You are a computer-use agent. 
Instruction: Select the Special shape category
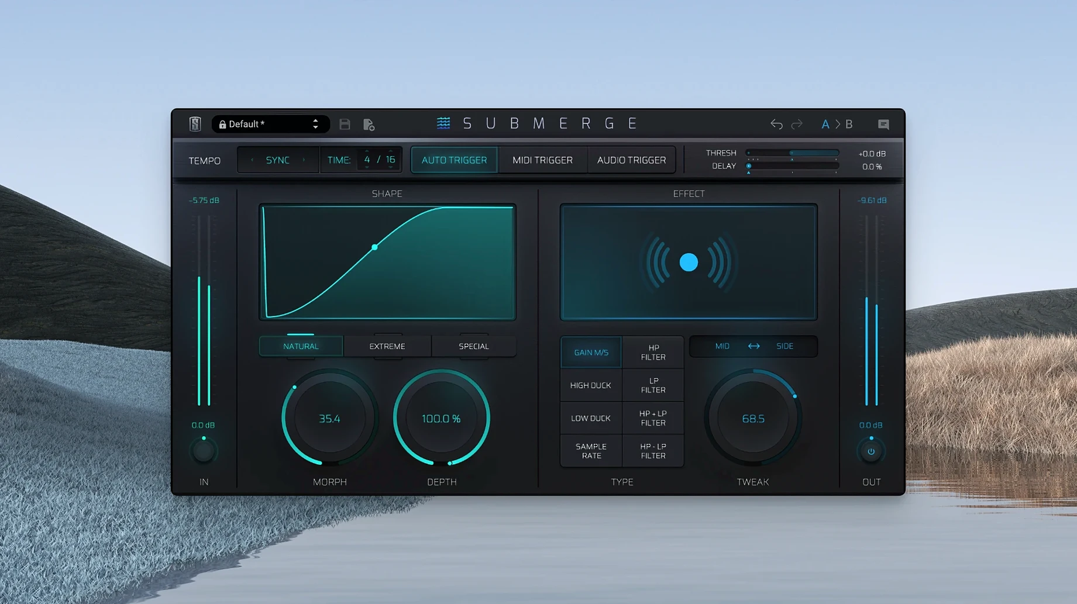(473, 346)
